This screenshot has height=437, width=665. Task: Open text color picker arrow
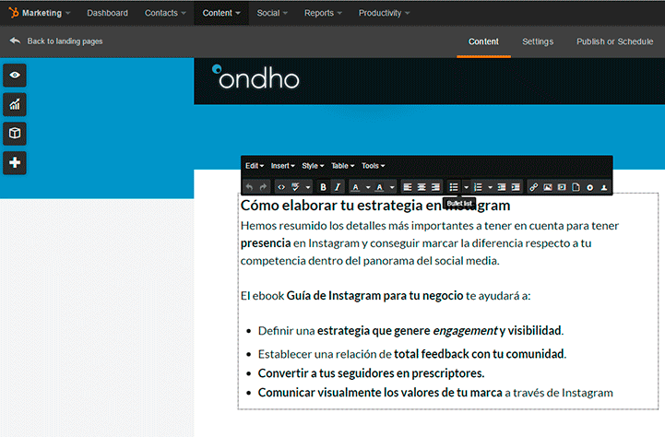[368, 187]
